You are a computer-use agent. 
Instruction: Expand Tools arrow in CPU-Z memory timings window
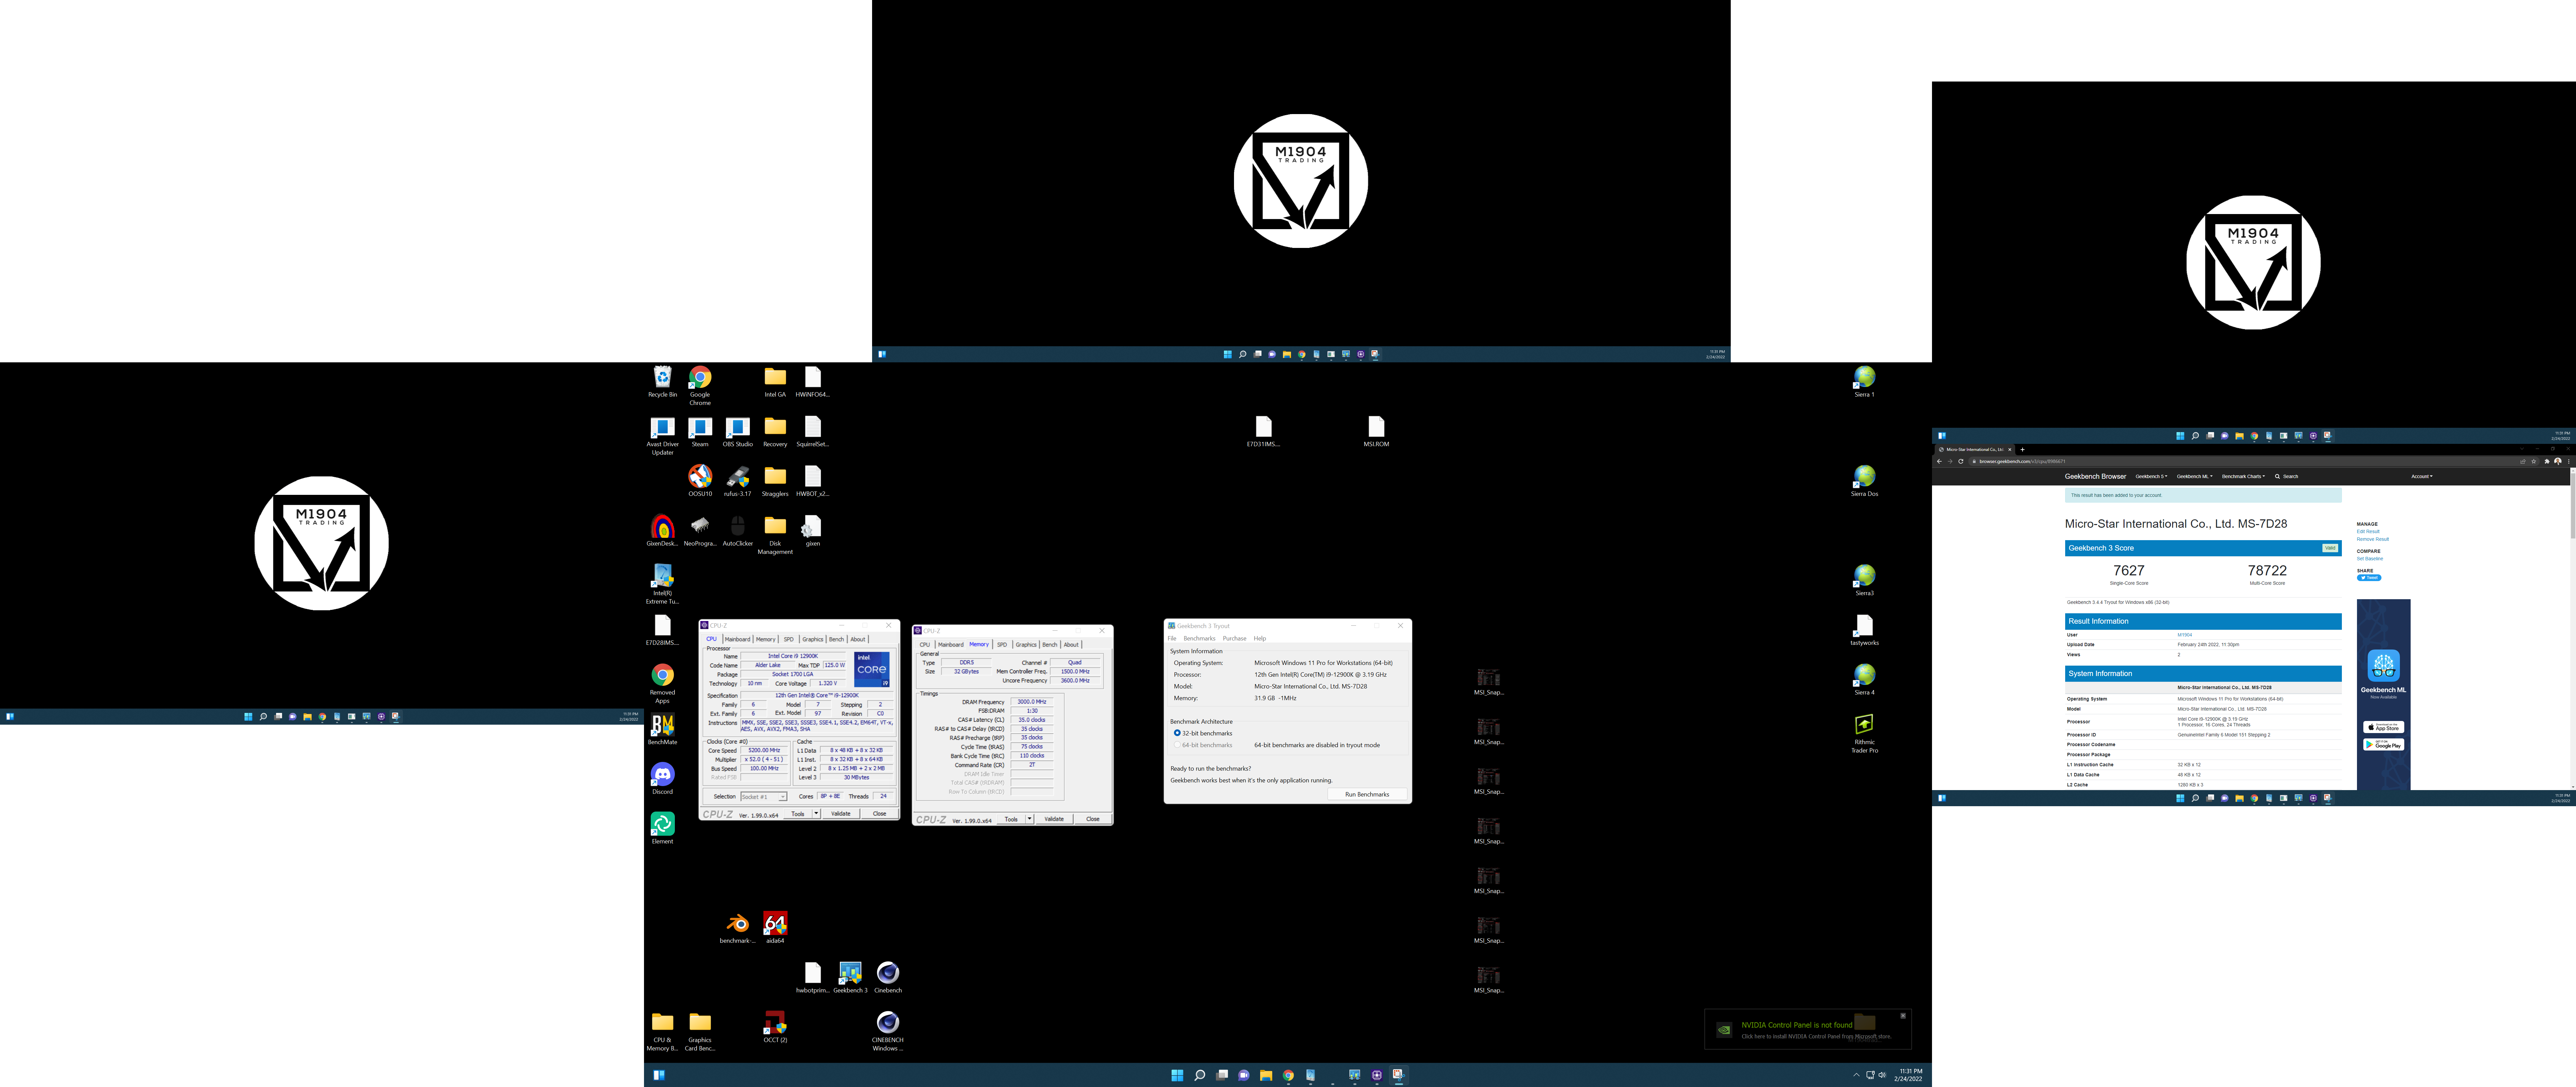[1030, 819]
